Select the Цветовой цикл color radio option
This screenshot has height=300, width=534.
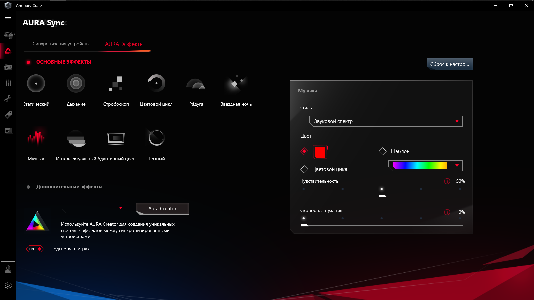(304, 169)
